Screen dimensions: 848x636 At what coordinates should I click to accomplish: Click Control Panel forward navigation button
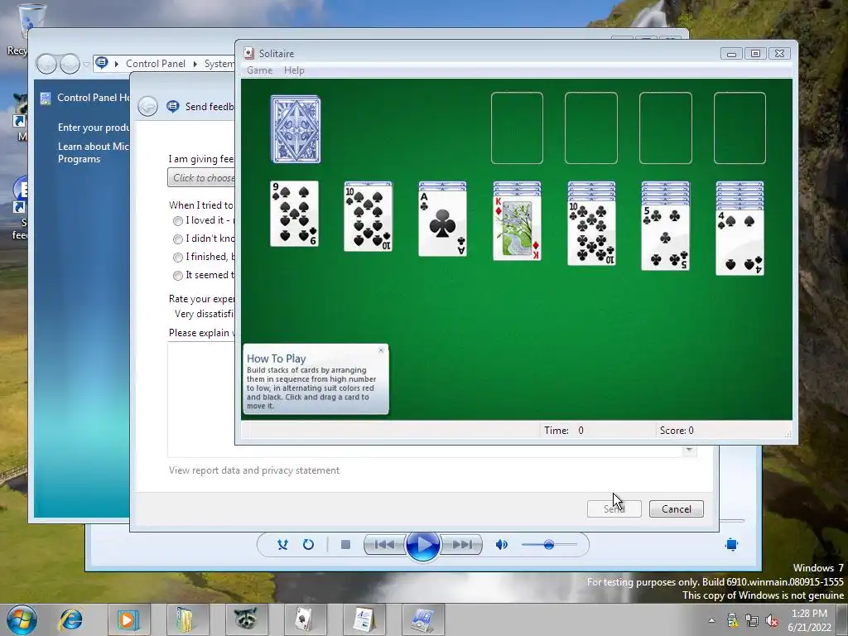[70, 64]
